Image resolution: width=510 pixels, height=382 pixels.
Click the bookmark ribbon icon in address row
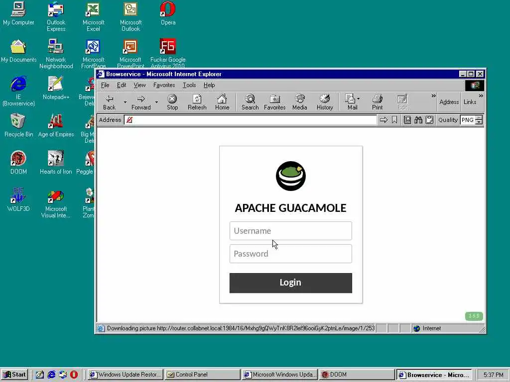394,120
